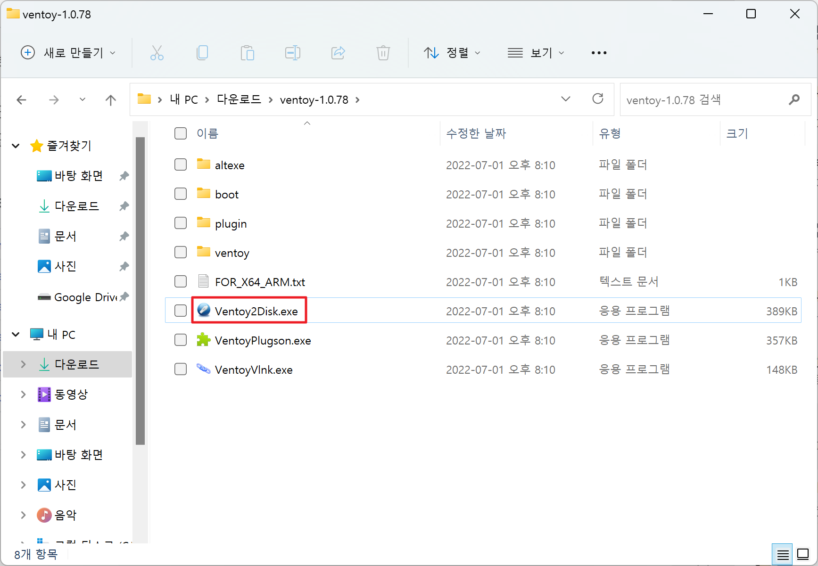Unpin 바탕 화면 using its pin icon
Viewport: 818px width, 566px height.
click(124, 176)
